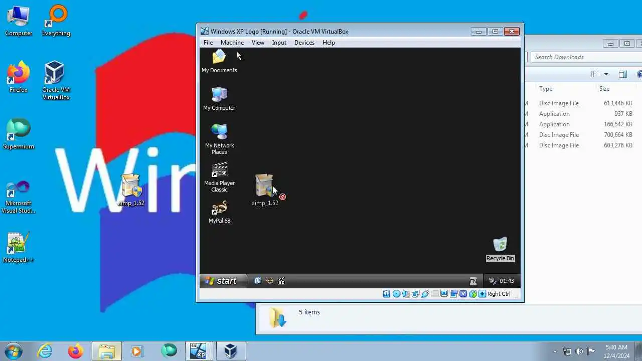Viewport: 642px width, 361px height.
Task: Open the File menu in VirtualBox
Action: [x=208, y=43]
